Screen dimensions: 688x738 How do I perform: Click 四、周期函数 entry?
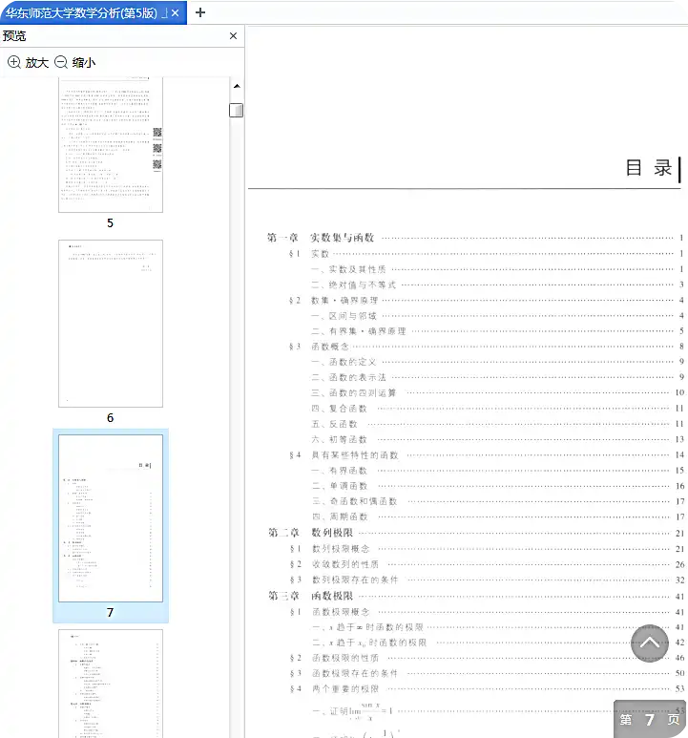click(497, 517)
